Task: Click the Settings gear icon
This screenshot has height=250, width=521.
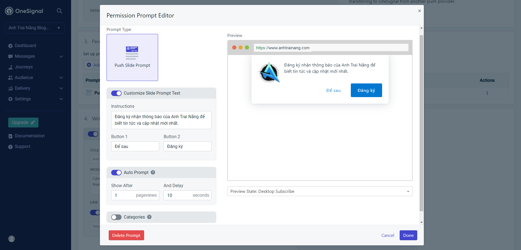Action: coord(10,99)
